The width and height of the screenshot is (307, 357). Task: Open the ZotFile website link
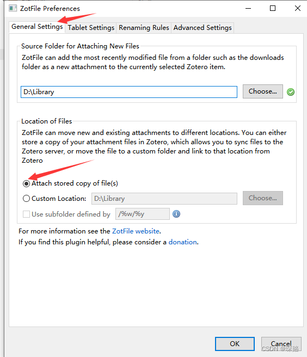(x=136, y=231)
